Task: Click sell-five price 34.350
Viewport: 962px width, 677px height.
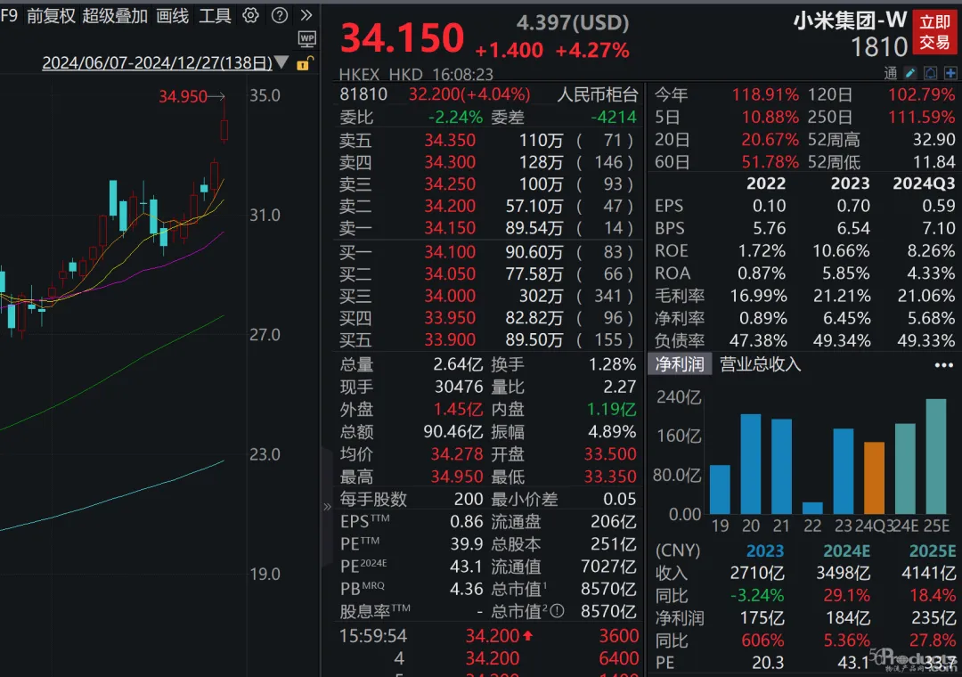Action: (450, 140)
